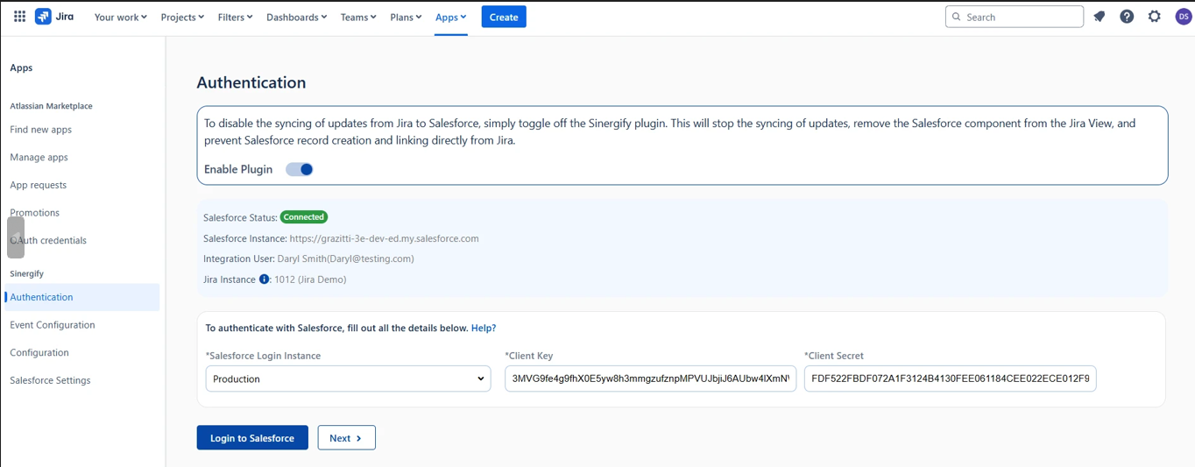
Task: Click the sidebar collapse handle
Action: tap(16, 237)
